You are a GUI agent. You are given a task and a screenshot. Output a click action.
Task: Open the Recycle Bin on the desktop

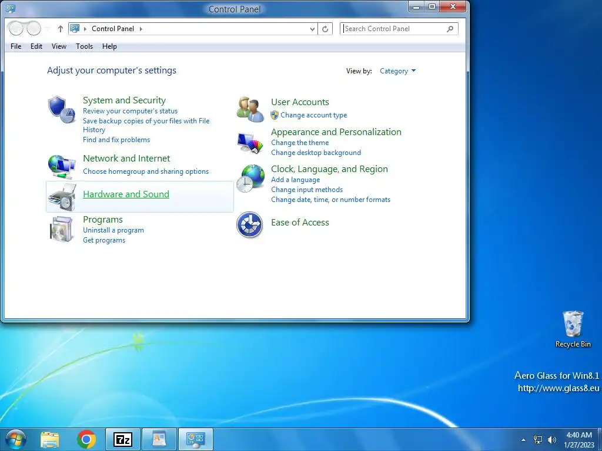point(573,329)
